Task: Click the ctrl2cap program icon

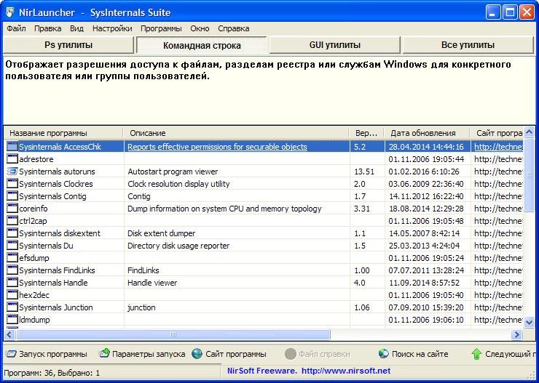Action: 12,221
